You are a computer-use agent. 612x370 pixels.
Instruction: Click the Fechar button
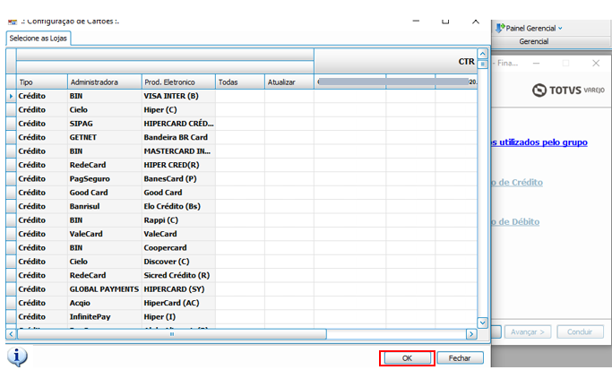coord(460,357)
